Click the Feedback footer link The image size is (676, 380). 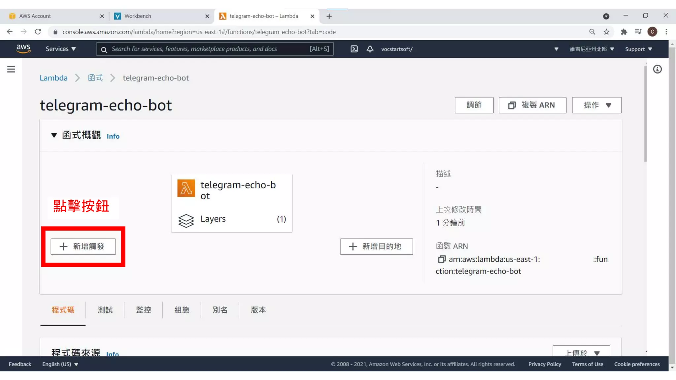(20, 364)
